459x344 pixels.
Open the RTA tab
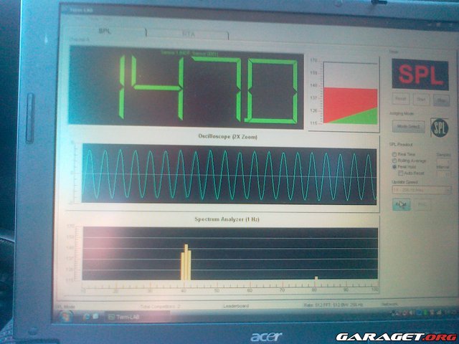coord(188,34)
